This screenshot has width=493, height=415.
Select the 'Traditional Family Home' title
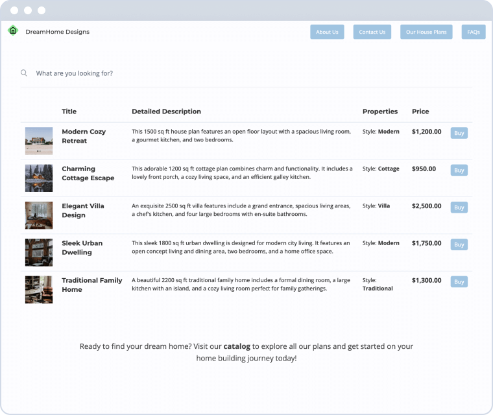point(92,285)
